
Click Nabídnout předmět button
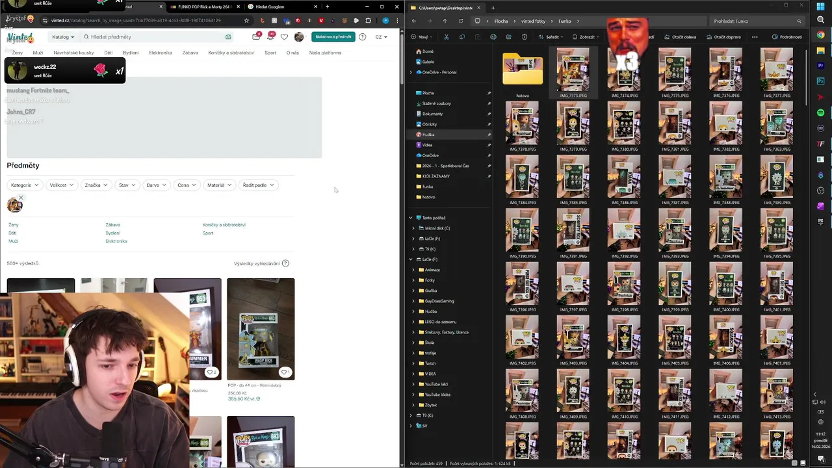click(x=333, y=37)
